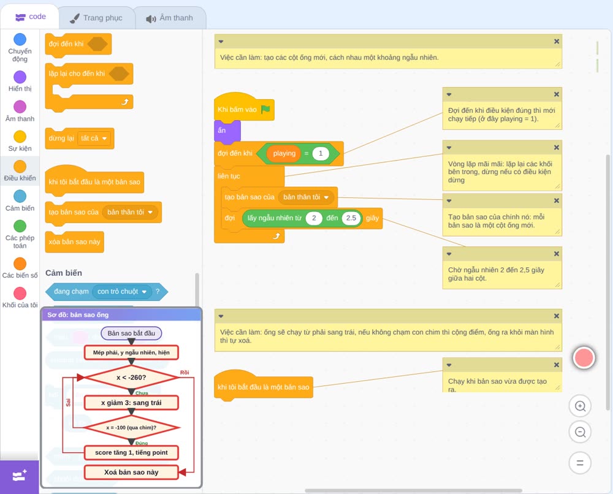The width and height of the screenshot is (613, 494).
Task: Collapse the 'ống sẽ chạy từ phải sang trái' comment
Action: (x=221, y=316)
